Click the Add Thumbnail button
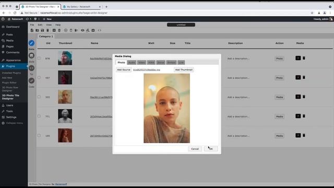The image size is (334, 188). point(184,69)
